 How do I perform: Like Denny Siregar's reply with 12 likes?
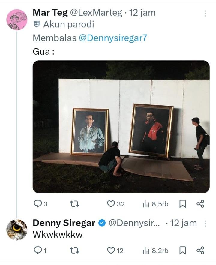[x=111, y=250]
